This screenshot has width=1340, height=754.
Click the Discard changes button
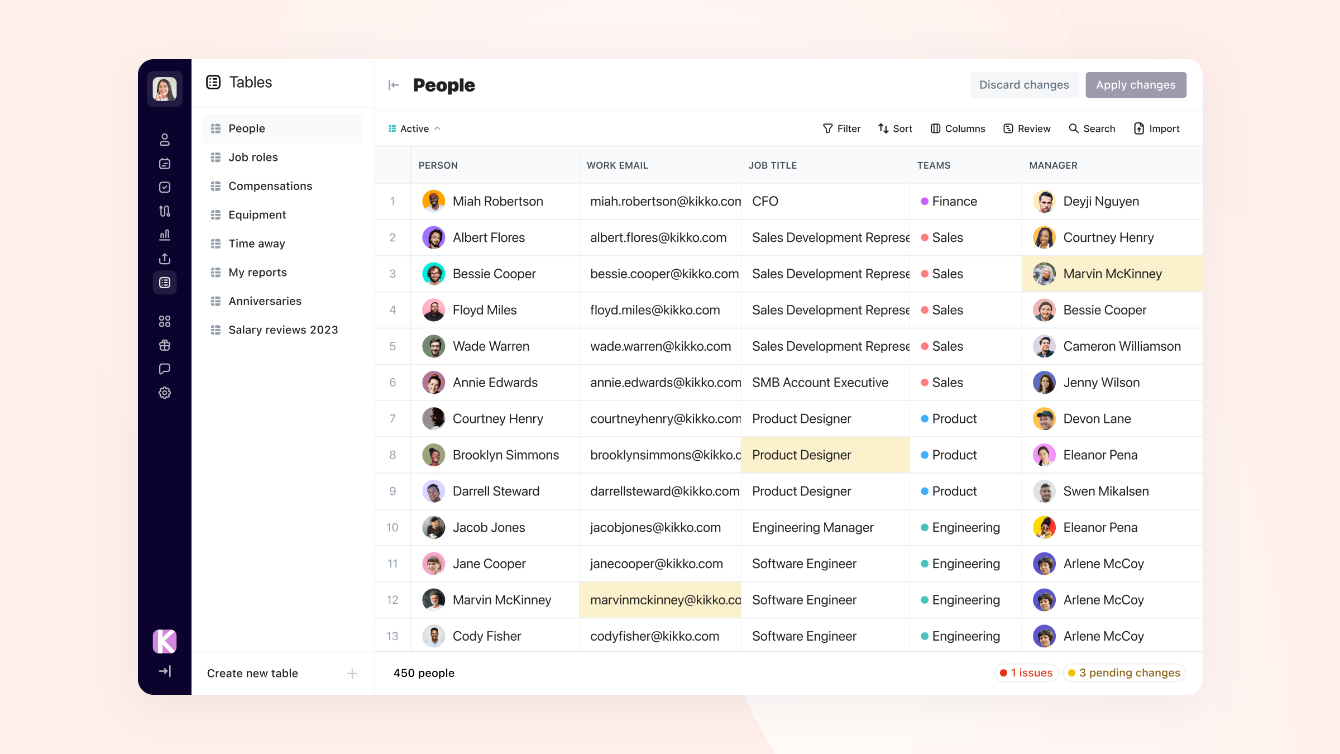(1023, 85)
